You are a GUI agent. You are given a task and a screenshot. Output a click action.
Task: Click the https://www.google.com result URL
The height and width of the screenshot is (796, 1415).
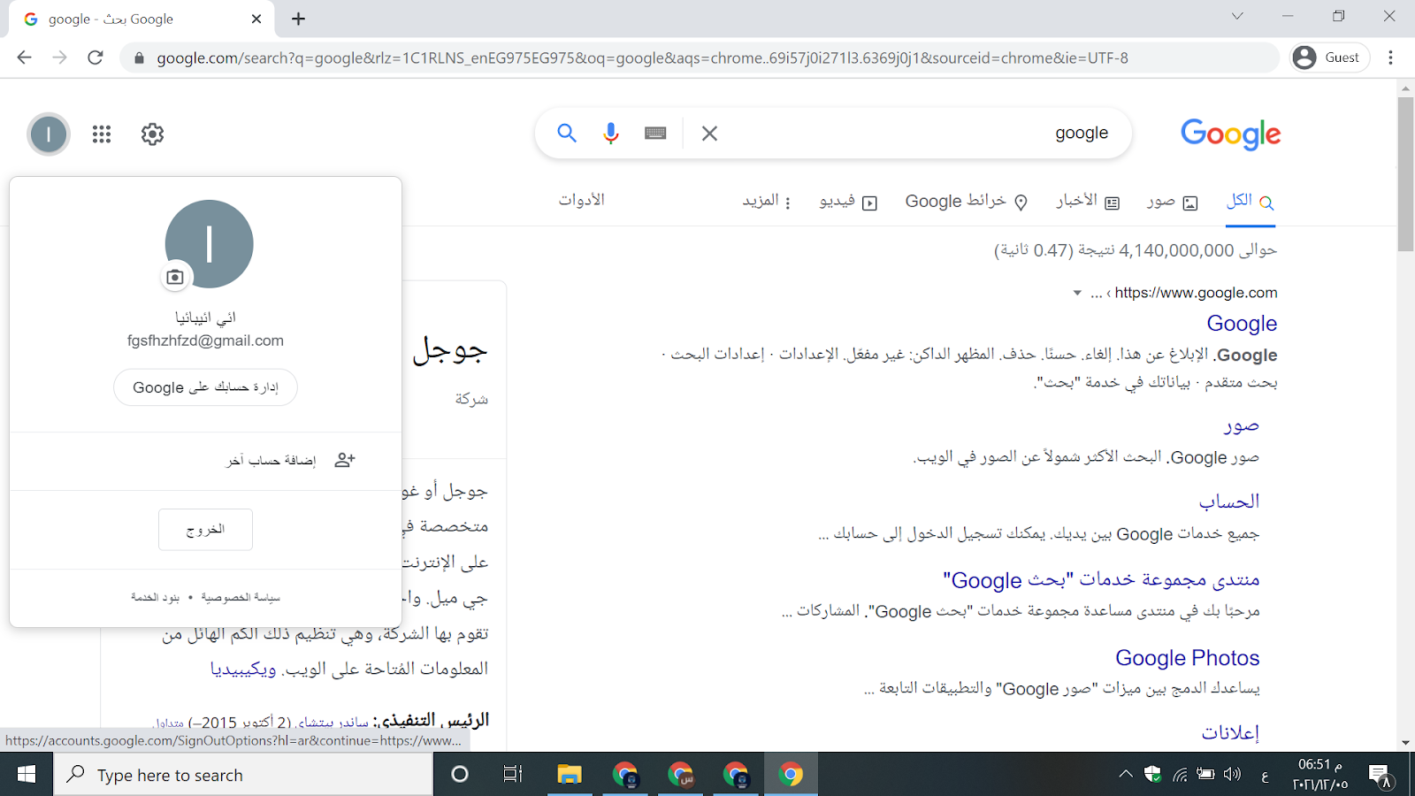pos(1196,293)
